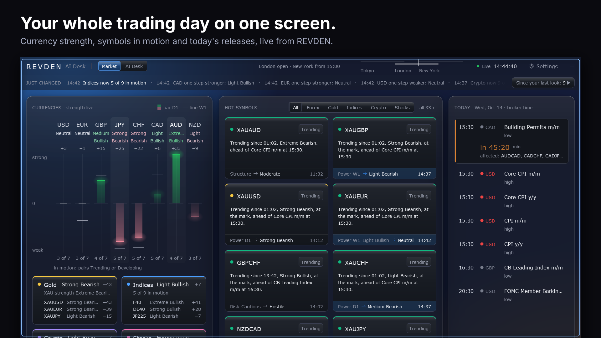The image size is (601, 338).
Task: Select the CHF currency column header
Action: pyautogui.click(x=139, y=125)
